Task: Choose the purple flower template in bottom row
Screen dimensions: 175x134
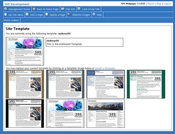Action: coord(65,113)
